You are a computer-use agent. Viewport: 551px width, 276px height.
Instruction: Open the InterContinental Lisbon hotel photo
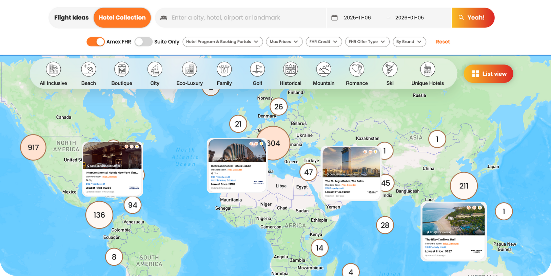237,151
